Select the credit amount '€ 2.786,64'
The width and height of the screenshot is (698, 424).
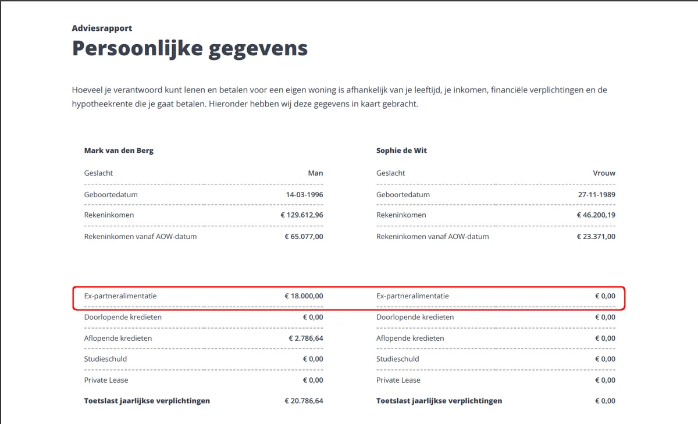point(306,338)
